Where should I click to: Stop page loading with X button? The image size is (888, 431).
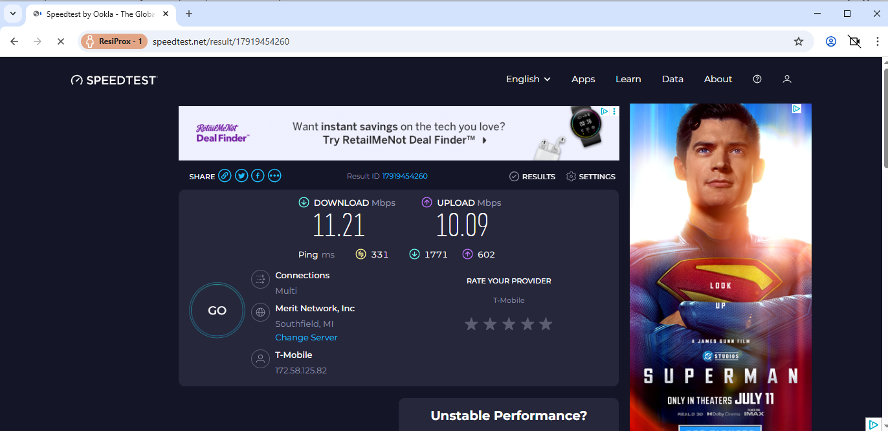[x=60, y=41]
